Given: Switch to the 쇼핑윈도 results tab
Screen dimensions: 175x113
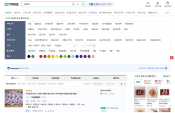Looking at the screenshot, I should pyautogui.click(x=96, y=78).
